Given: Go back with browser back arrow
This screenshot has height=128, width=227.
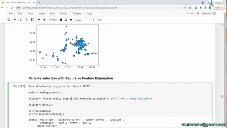Looking at the screenshot, I should (x=2, y=8).
